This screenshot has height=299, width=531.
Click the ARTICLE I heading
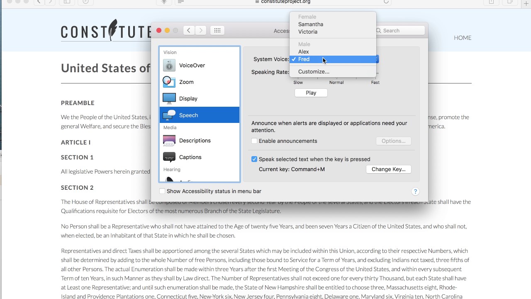(76, 142)
